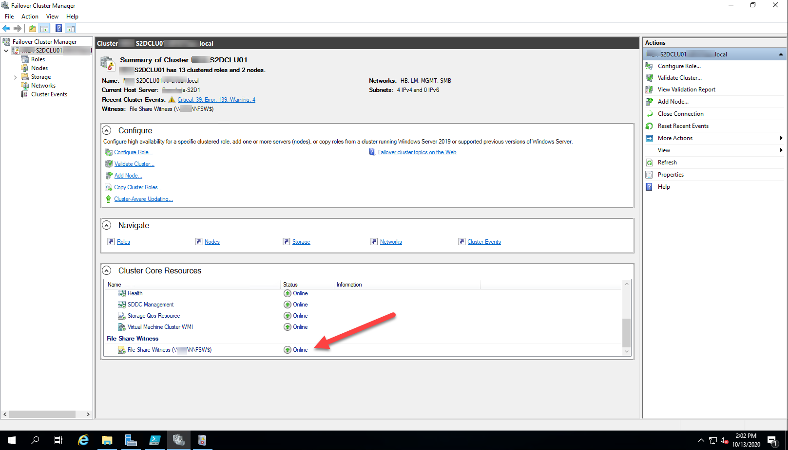Collapse the S2DCLU01 Actions header arrow
788x450 pixels.
click(781, 54)
